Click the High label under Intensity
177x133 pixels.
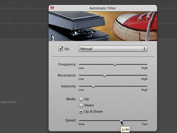[x=144, y=90]
